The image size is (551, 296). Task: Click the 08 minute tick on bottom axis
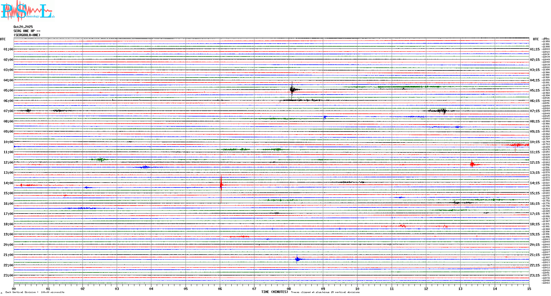click(x=289, y=289)
